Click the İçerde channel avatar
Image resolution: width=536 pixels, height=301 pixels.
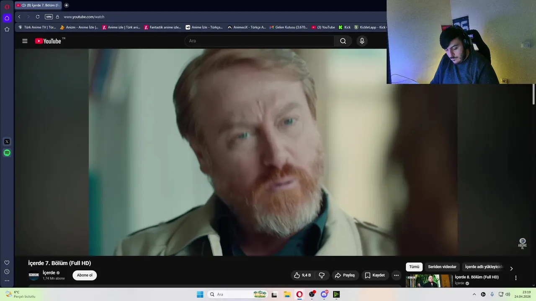point(33,275)
